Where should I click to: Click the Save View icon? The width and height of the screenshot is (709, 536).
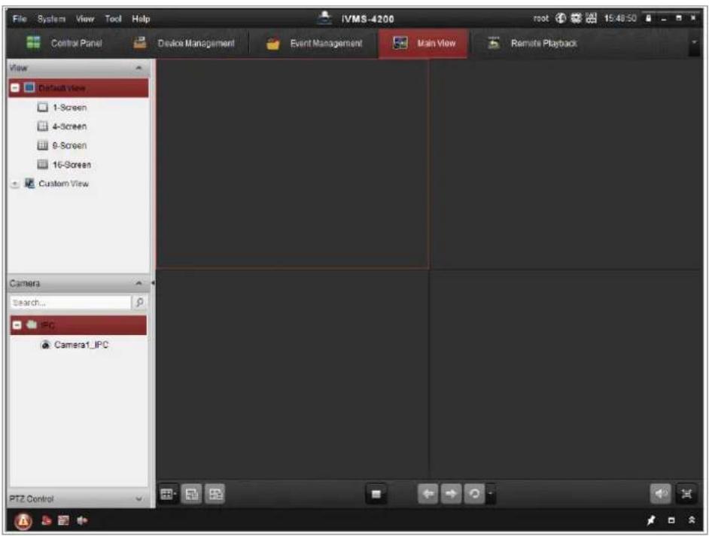[x=192, y=494]
